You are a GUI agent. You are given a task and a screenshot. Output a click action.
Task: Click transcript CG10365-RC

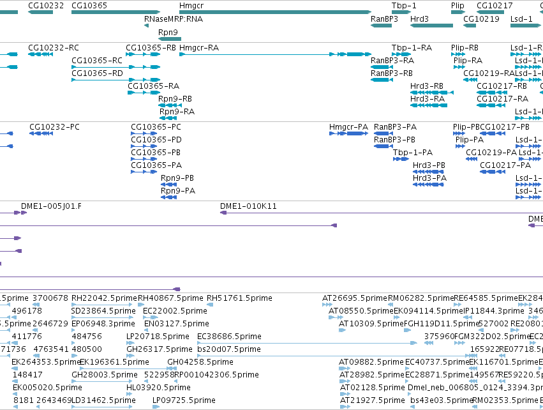point(97,61)
